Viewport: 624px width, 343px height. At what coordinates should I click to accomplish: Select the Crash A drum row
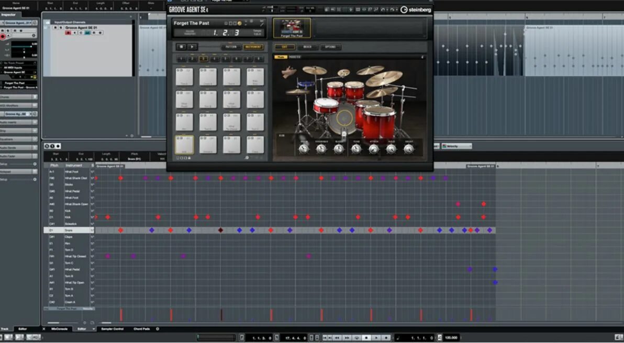coord(69,302)
